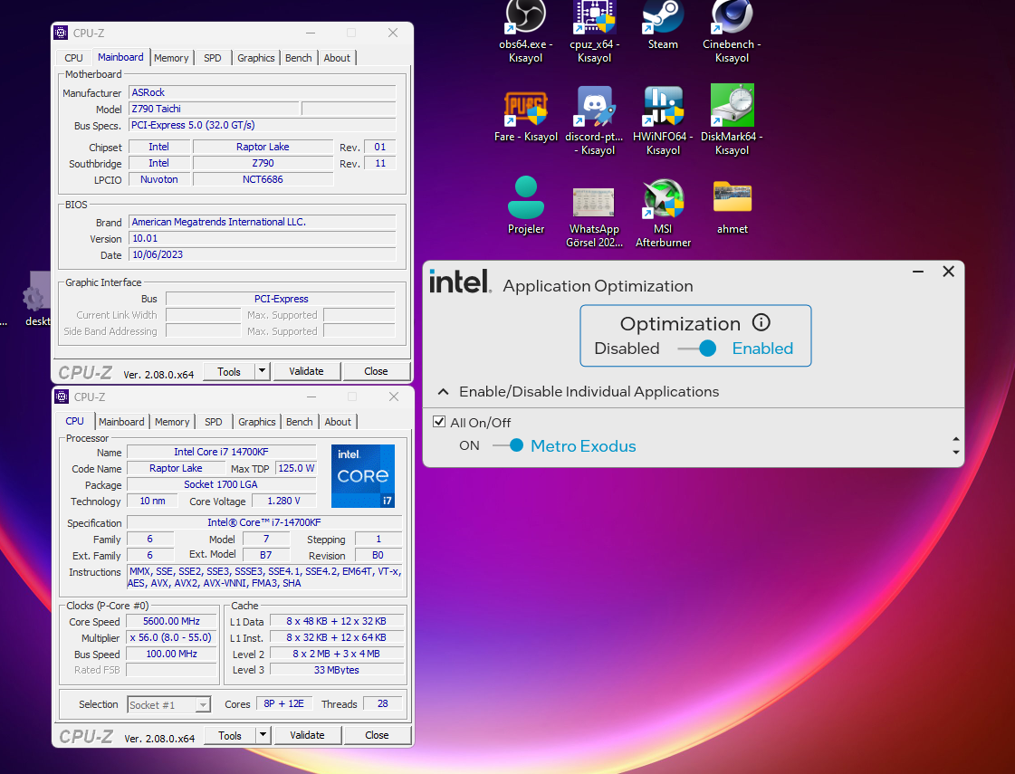
Task: Click the BIOS date 10/06/2023 value
Action: point(263,254)
